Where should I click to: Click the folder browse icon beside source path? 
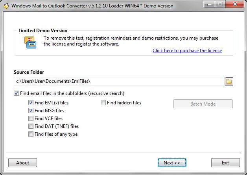point(229,82)
